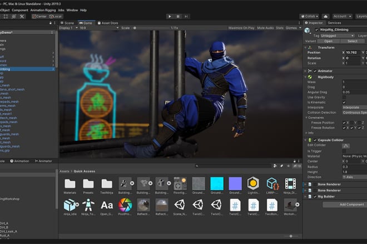Open the cloud services icon
This screenshot has width=367, height=244.
[325, 16]
